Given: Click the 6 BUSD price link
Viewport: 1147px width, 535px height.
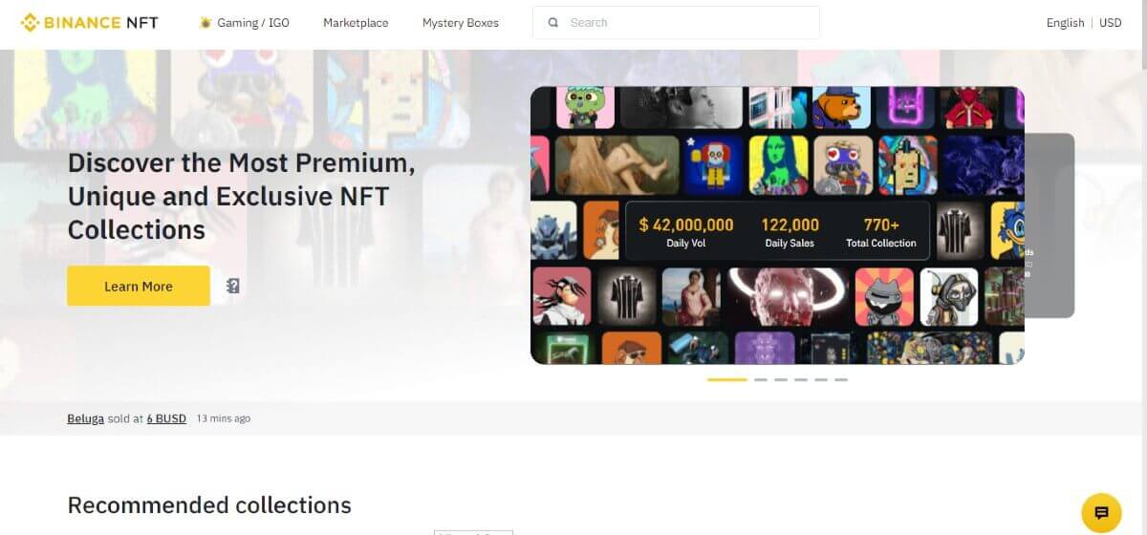Looking at the screenshot, I should click(166, 418).
